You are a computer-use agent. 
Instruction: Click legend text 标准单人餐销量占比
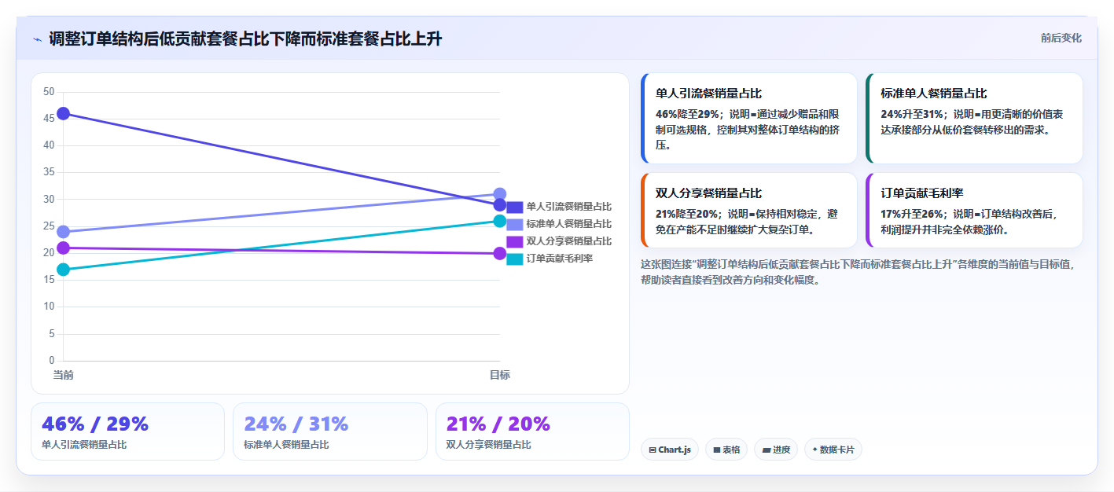pyautogui.click(x=569, y=224)
